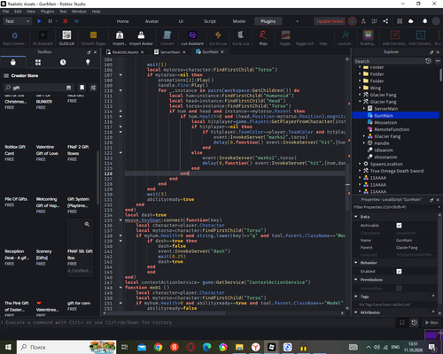Open the Model ribbon tab
The image size is (443, 354).
(x=239, y=21)
